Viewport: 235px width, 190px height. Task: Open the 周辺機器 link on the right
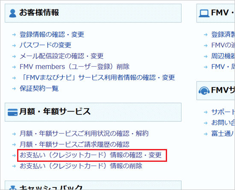tap(223, 56)
